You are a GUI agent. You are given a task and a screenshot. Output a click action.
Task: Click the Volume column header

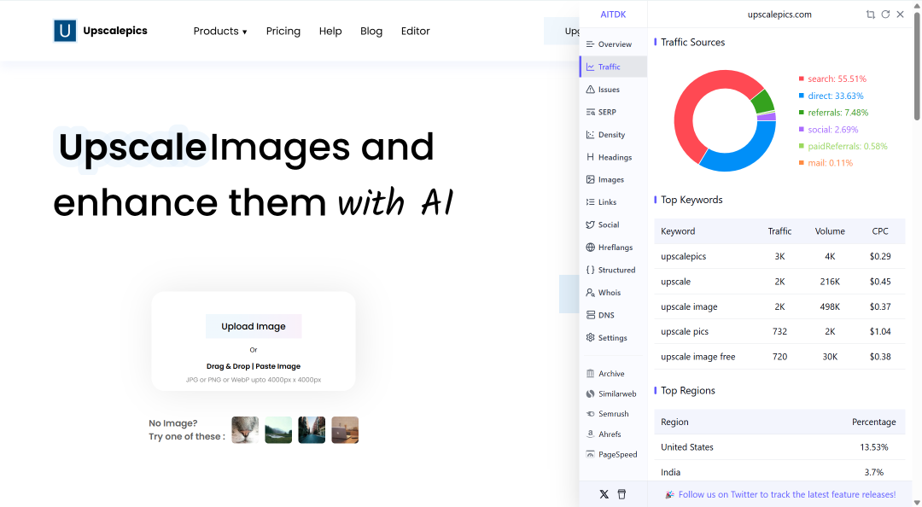tap(830, 231)
